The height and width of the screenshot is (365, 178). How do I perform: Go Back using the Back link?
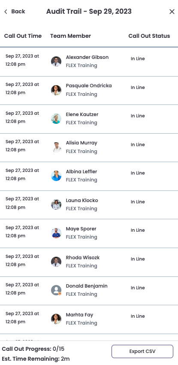pos(15,12)
